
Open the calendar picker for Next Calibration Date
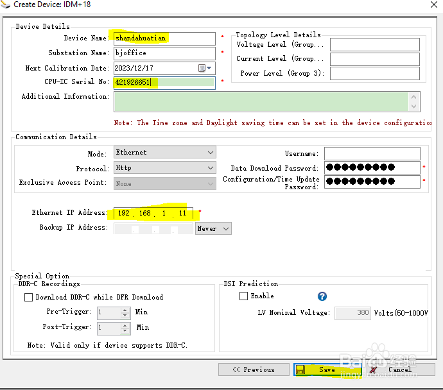205,68
